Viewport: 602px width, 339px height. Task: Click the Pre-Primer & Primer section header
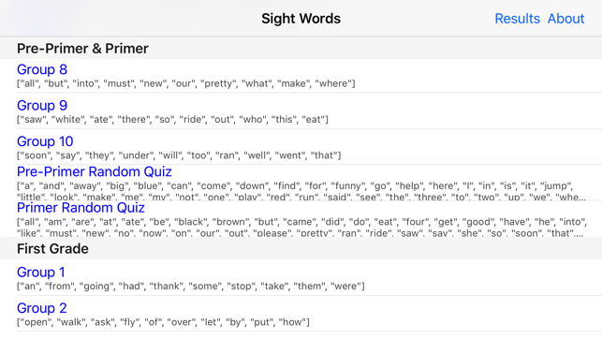point(82,49)
